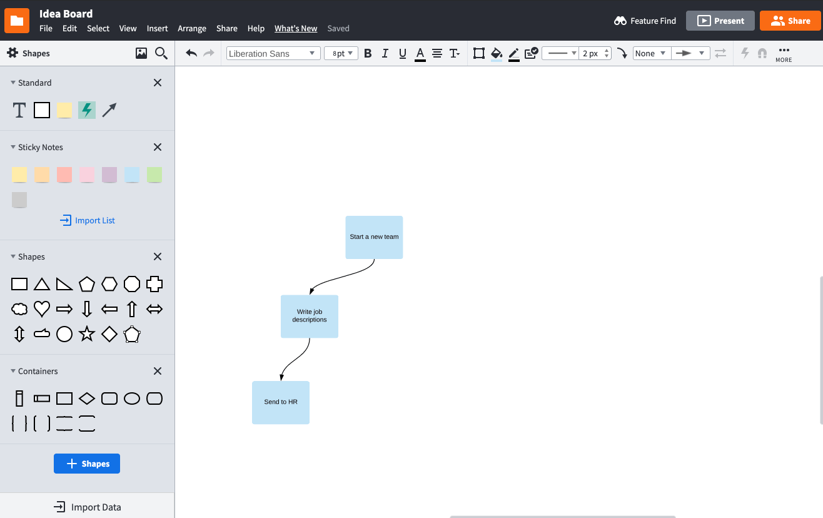Open the Insert menu

click(x=157, y=28)
